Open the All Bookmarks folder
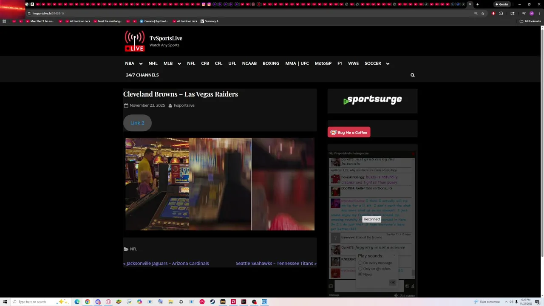 (530, 21)
